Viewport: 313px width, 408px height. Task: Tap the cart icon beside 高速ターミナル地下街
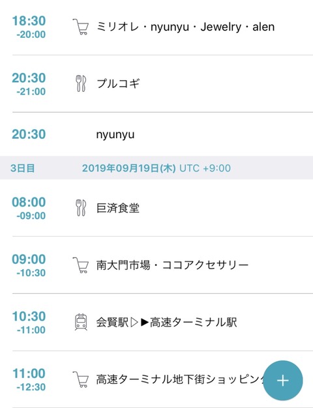[x=80, y=379]
